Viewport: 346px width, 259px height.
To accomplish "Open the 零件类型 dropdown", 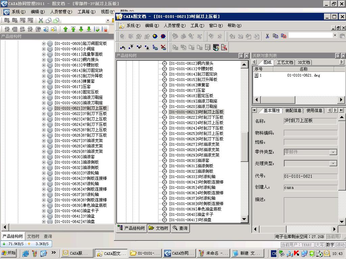I will [x=333, y=152].
